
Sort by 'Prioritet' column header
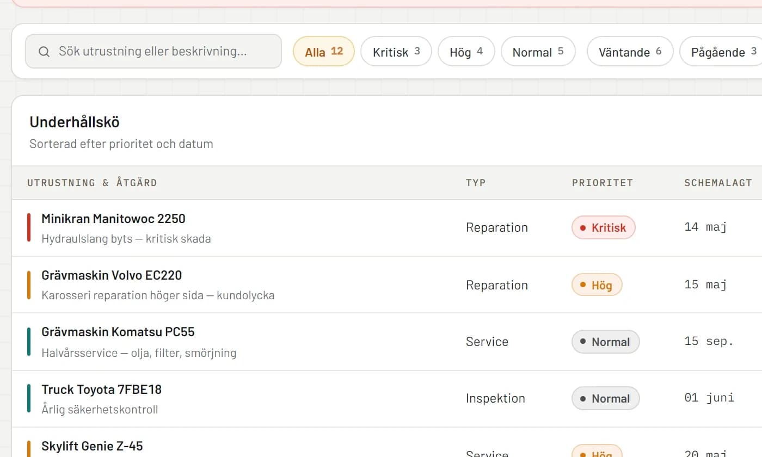point(603,183)
